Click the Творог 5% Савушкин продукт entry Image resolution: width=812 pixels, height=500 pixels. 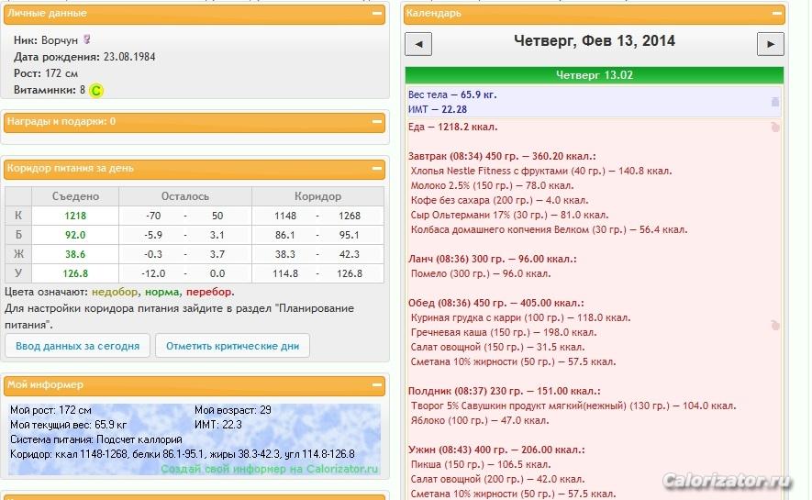pyautogui.click(x=573, y=406)
